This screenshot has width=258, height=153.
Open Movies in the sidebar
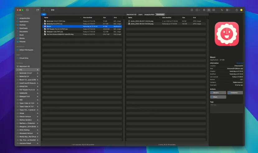(x=22, y=38)
